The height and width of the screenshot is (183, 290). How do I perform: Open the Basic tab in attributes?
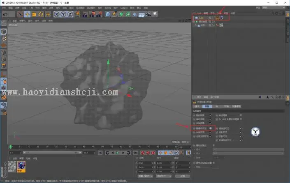coord(197,106)
